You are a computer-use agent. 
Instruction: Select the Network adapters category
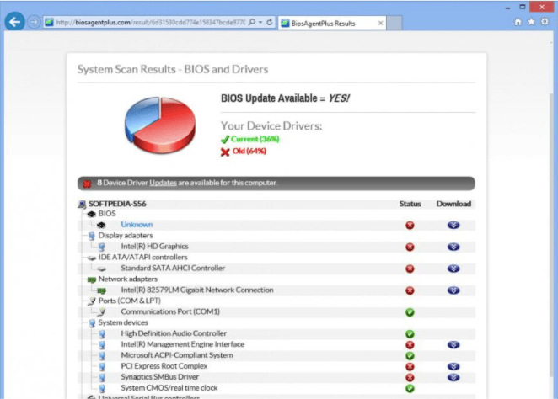(x=128, y=279)
